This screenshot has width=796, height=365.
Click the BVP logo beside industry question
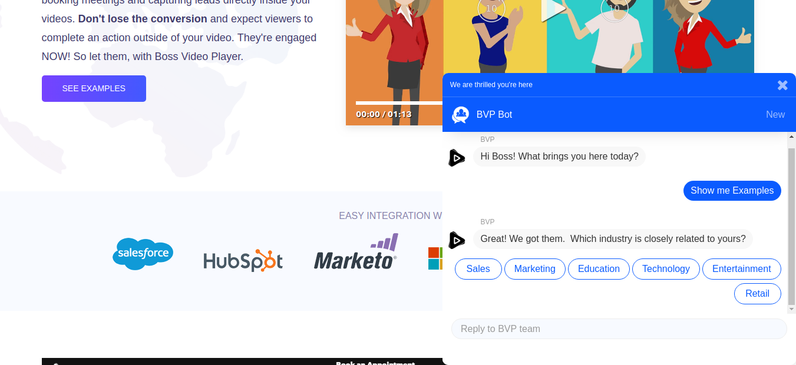(457, 240)
